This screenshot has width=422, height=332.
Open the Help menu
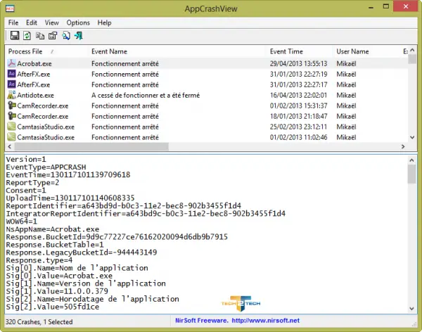click(104, 23)
